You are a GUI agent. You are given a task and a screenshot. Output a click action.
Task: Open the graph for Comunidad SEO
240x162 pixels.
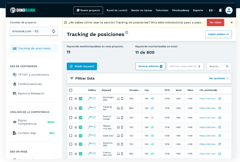(92, 154)
